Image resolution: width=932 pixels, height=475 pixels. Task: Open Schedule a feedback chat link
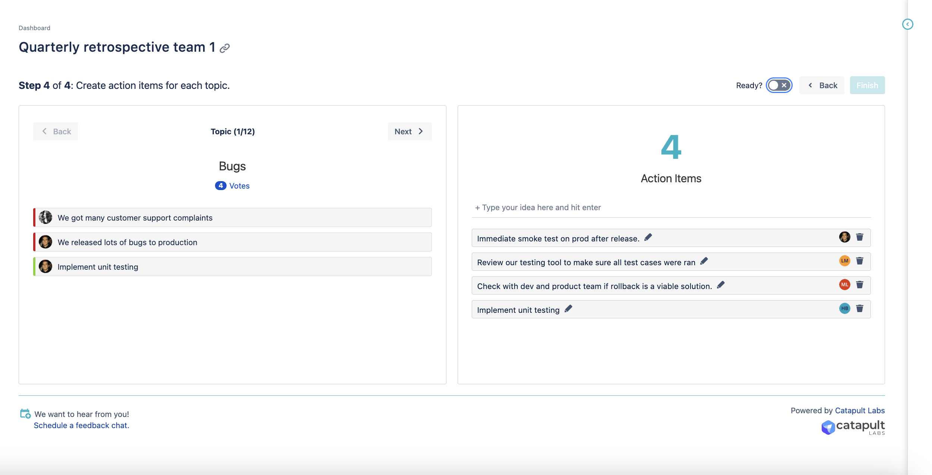point(81,426)
